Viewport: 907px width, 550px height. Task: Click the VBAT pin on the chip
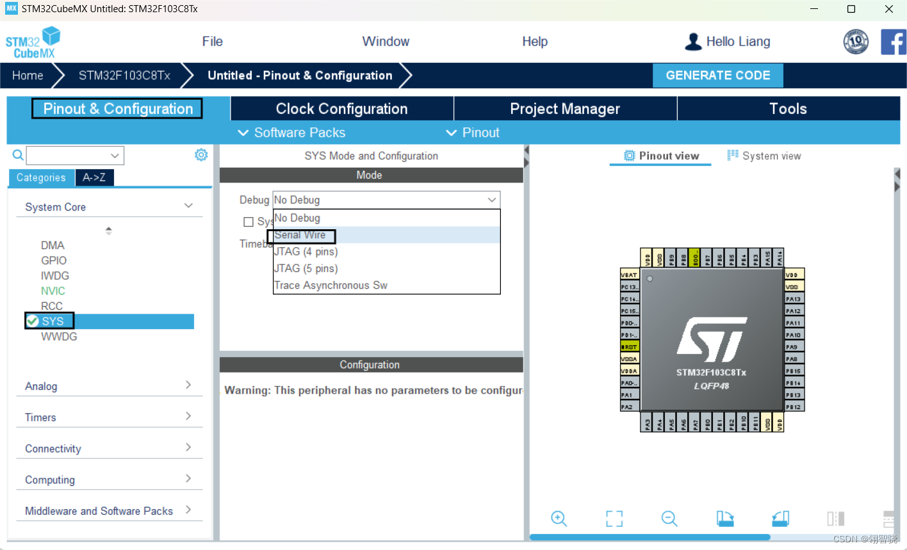click(630, 275)
